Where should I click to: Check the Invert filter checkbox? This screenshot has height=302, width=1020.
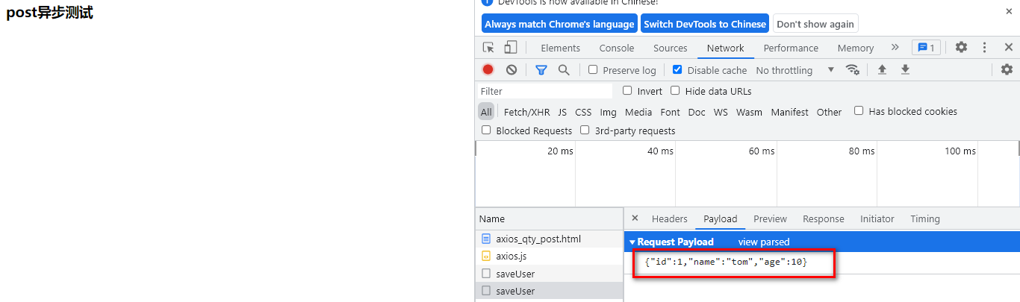pyautogui.click(x=627, y=90)
